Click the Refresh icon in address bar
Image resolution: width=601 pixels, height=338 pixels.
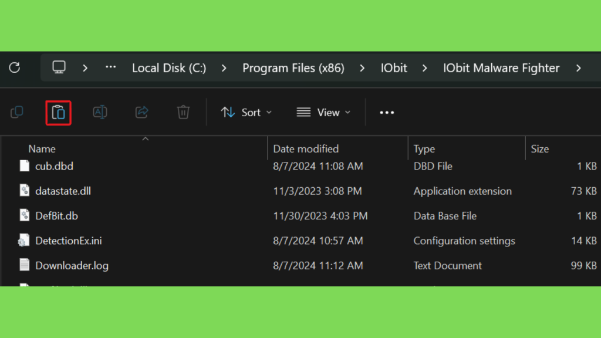15,68
